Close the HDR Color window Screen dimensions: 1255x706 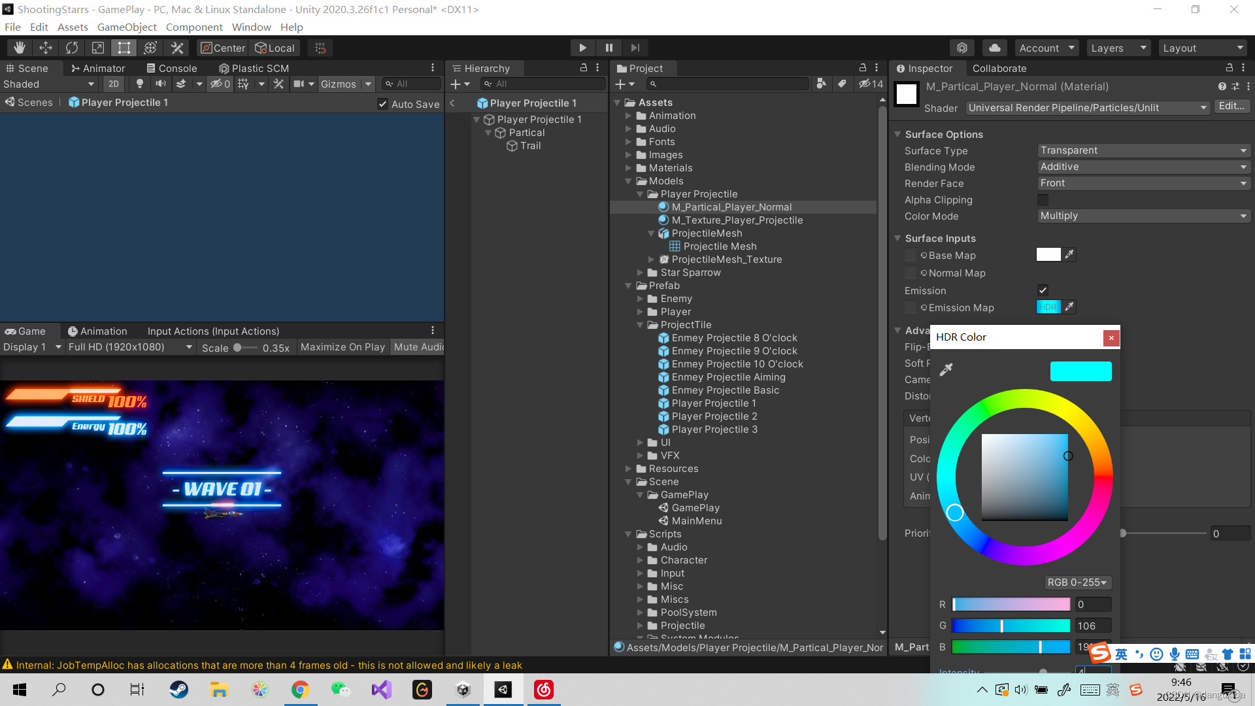[1111, 337]
